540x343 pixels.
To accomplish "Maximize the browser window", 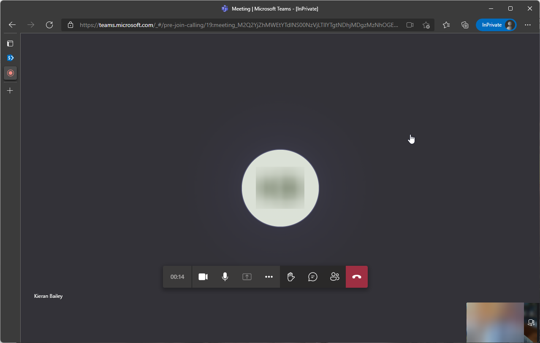I will 510,8.
